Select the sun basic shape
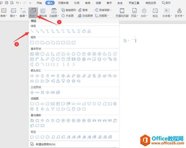This screenshot has width=186, height=148. pos(115,59)
